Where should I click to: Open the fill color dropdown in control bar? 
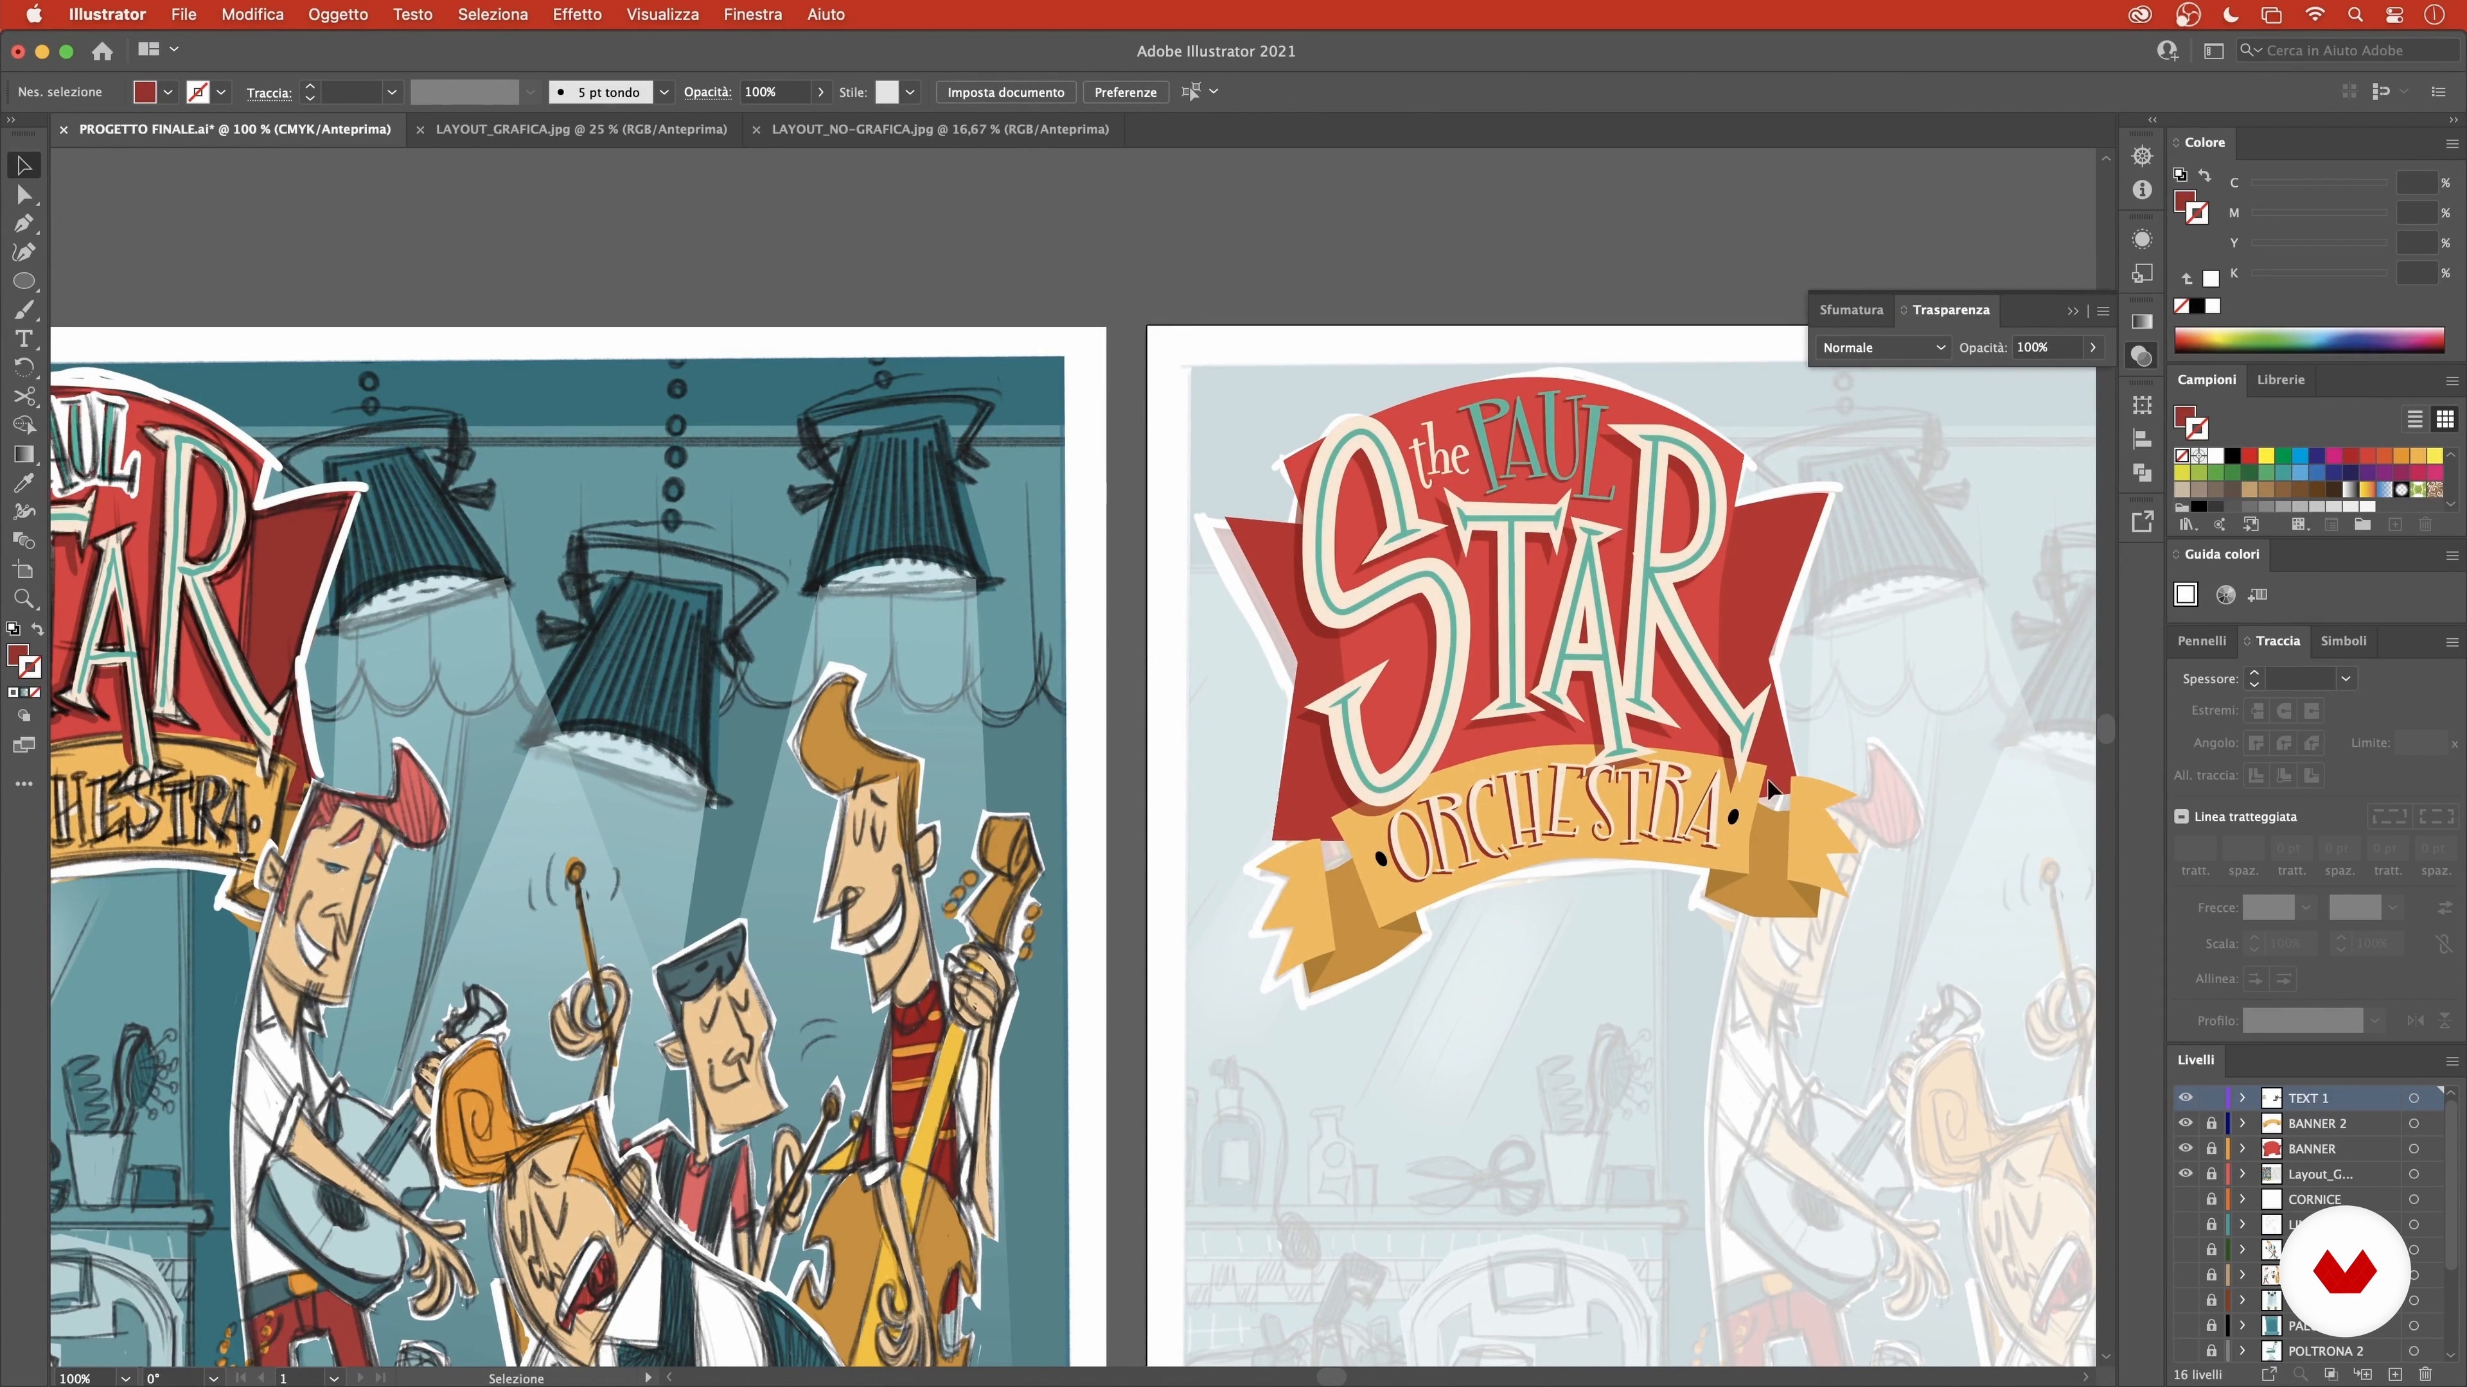pos(168,92)
